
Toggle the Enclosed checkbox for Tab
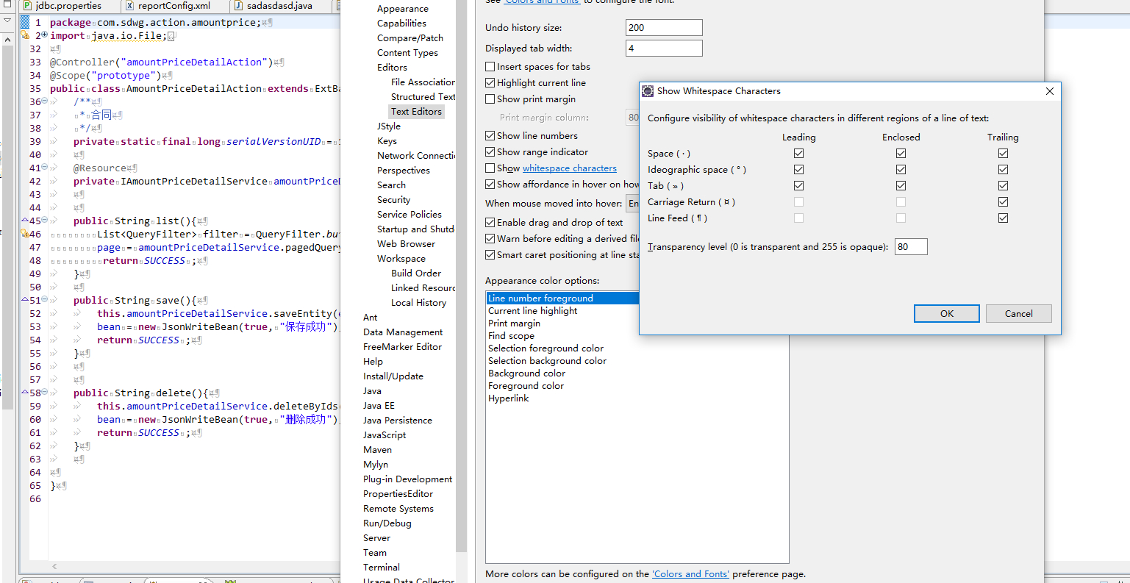(x=901, y=186)
